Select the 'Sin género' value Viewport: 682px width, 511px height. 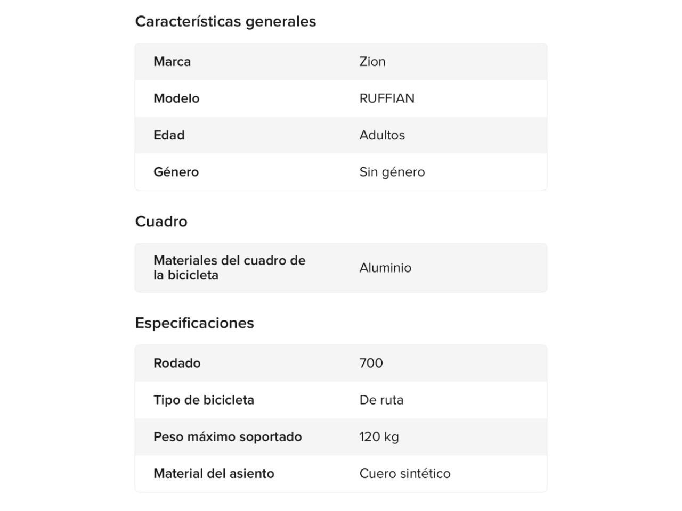point(392,172)
